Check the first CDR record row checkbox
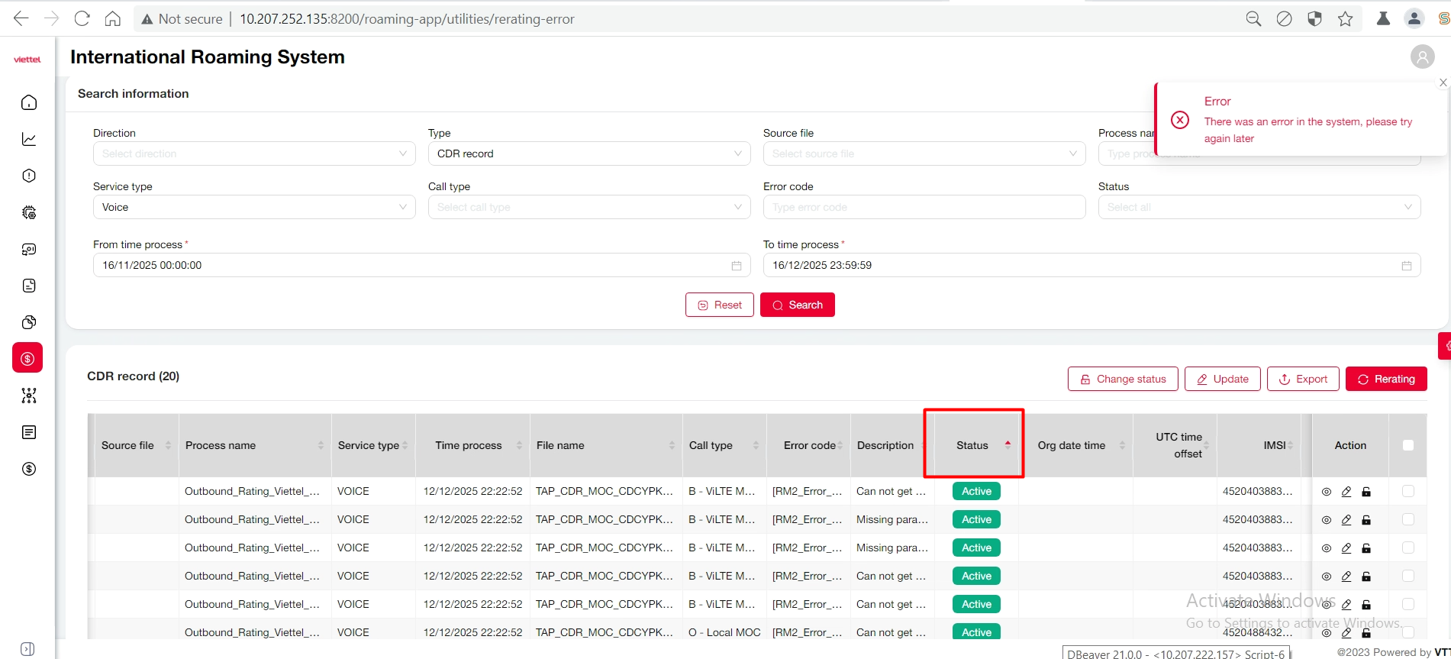The image size is (1451, 659). [1408, 491]
